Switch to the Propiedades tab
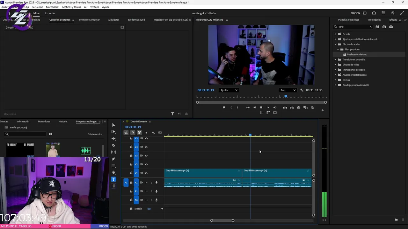Viewport: 408px width, 229px height. 374,20
